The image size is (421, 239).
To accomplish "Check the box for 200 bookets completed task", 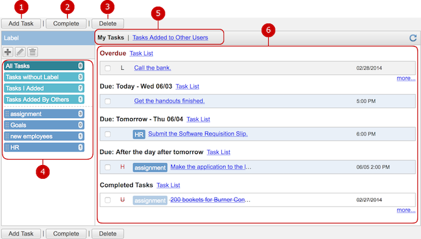I will (108, 200).
